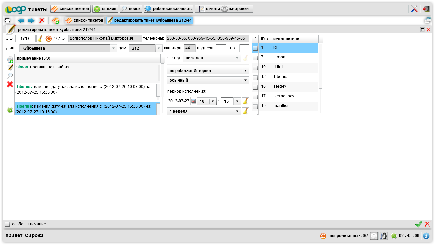
Task: Delete note with red cross icon
Action: 10,85
